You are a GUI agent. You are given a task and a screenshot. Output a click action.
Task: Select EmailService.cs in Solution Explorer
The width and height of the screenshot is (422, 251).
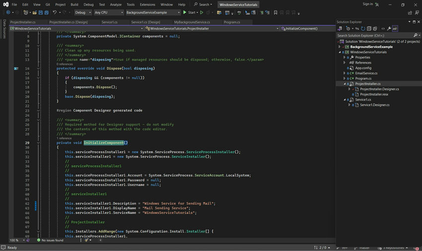click(x=366, y=73)
